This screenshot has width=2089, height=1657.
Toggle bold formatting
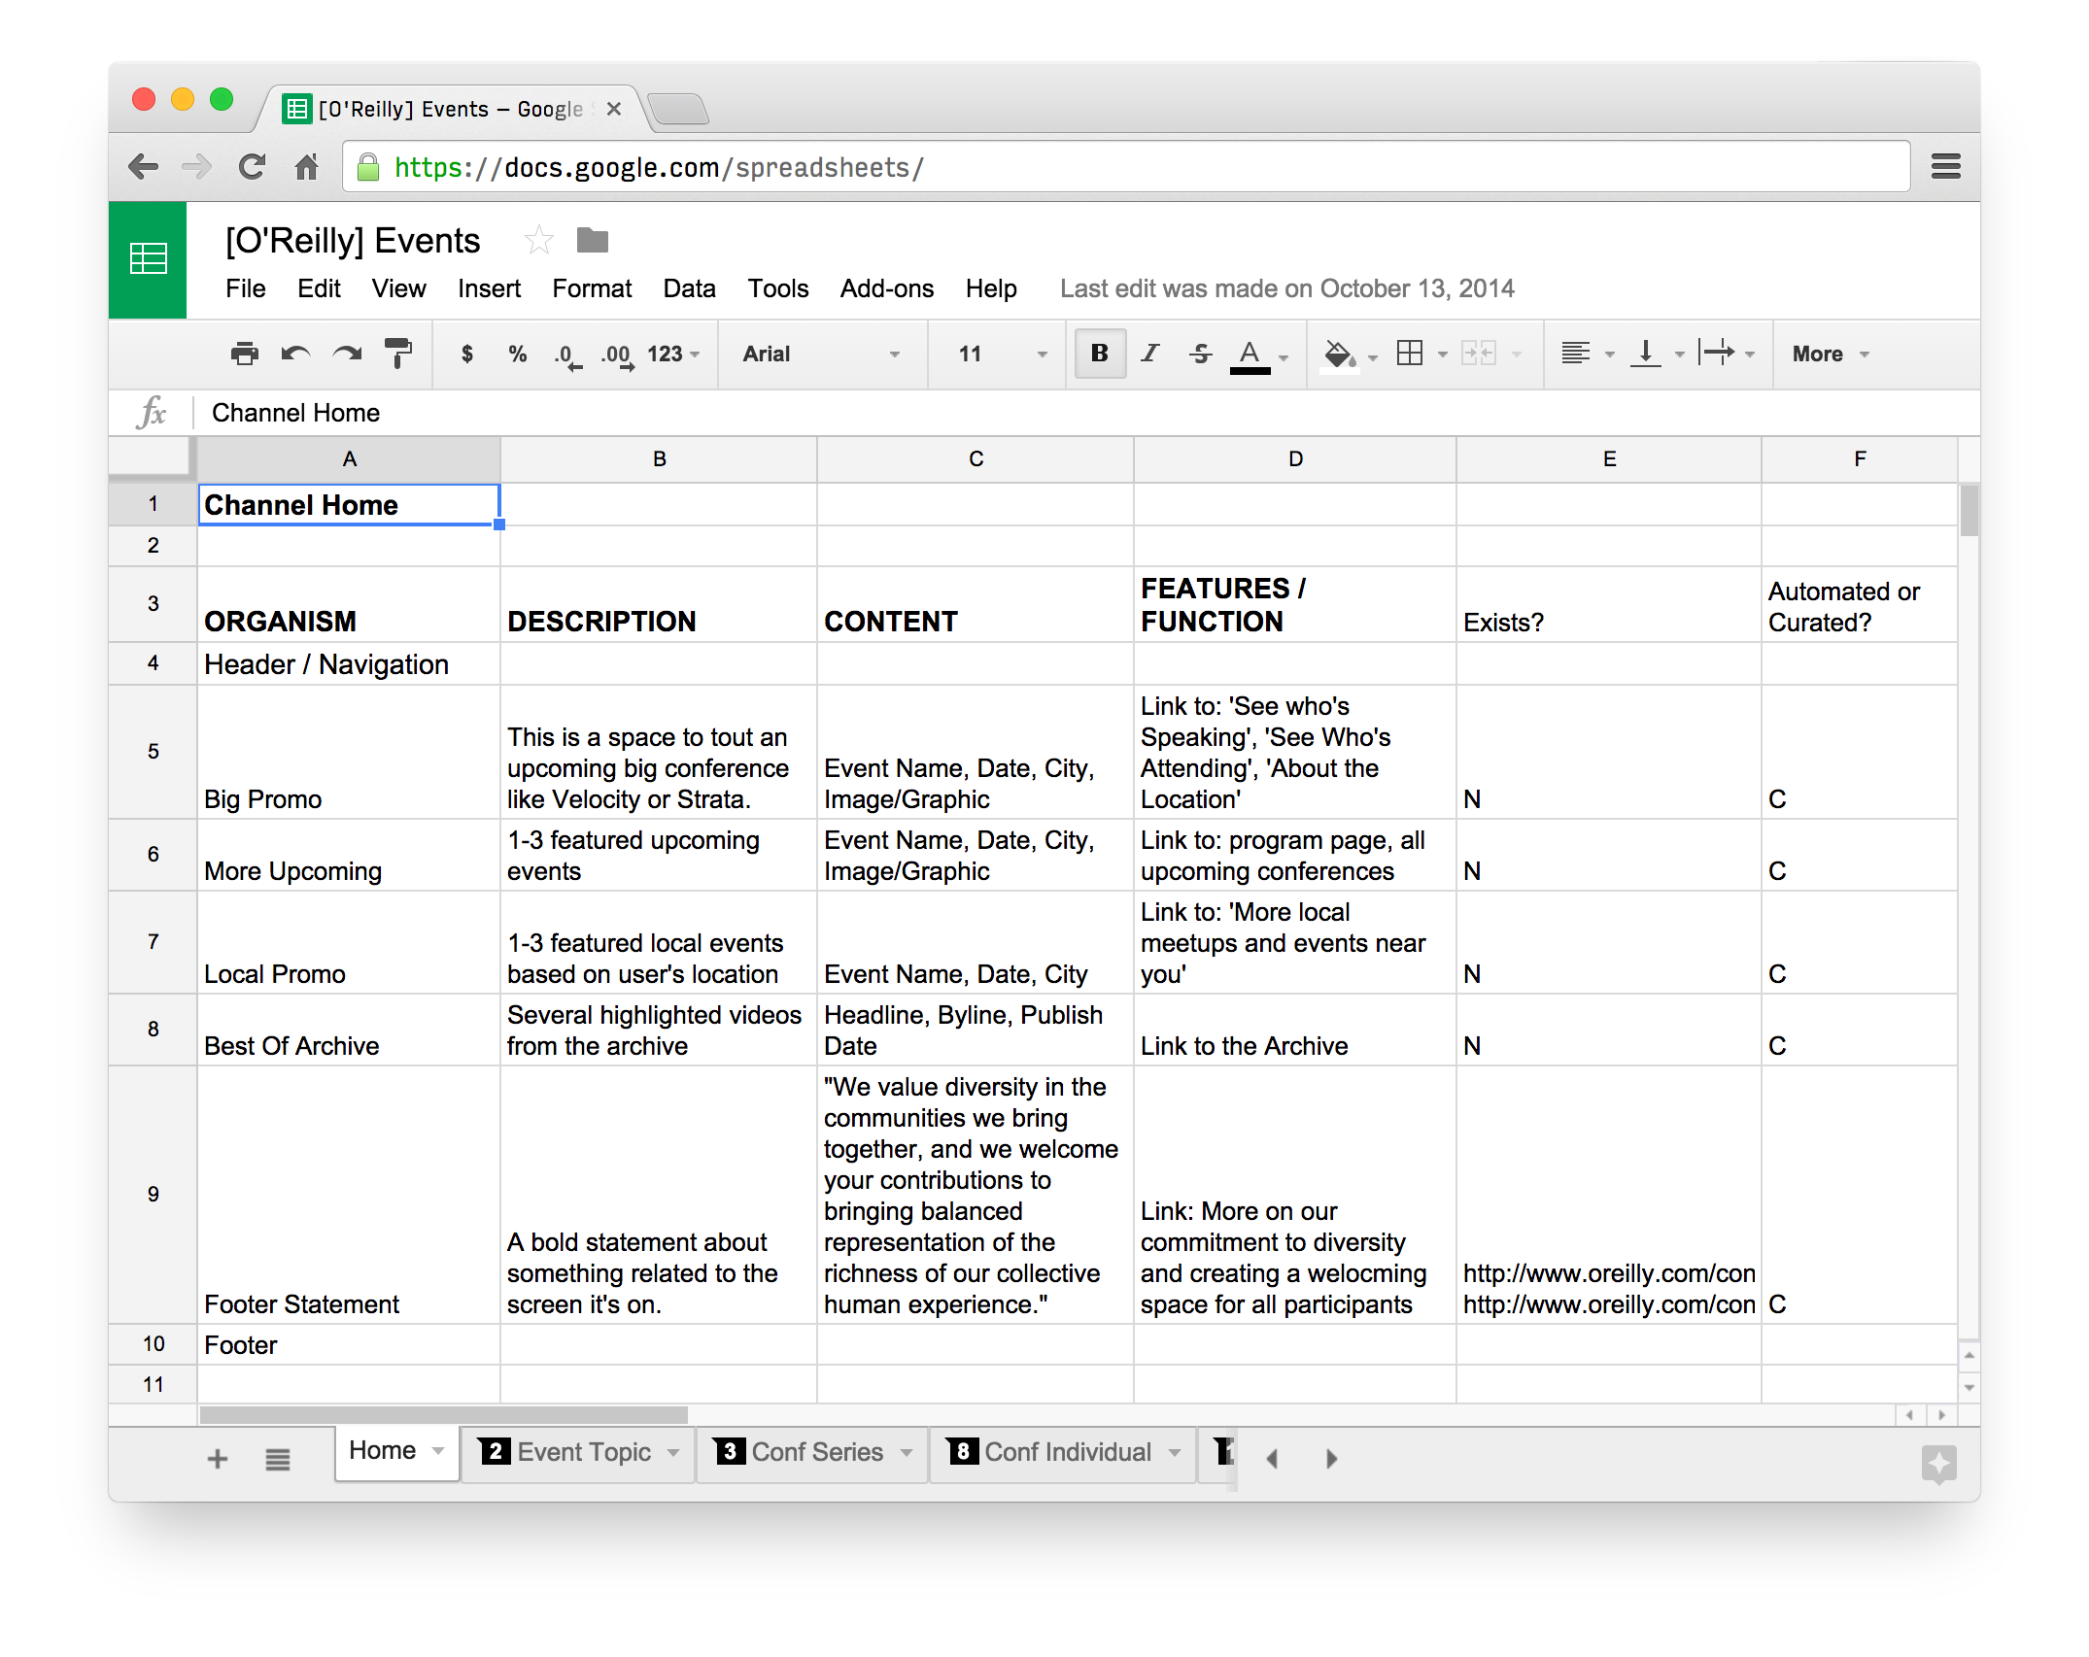click(1100, 354)
